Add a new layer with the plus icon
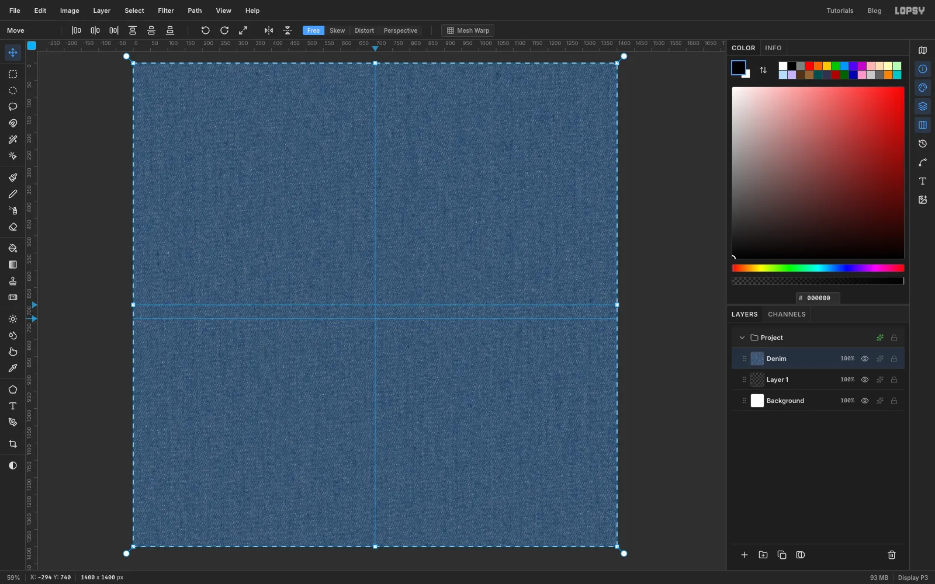This screenshot has width=935, height=584. [x=744, y=555]
